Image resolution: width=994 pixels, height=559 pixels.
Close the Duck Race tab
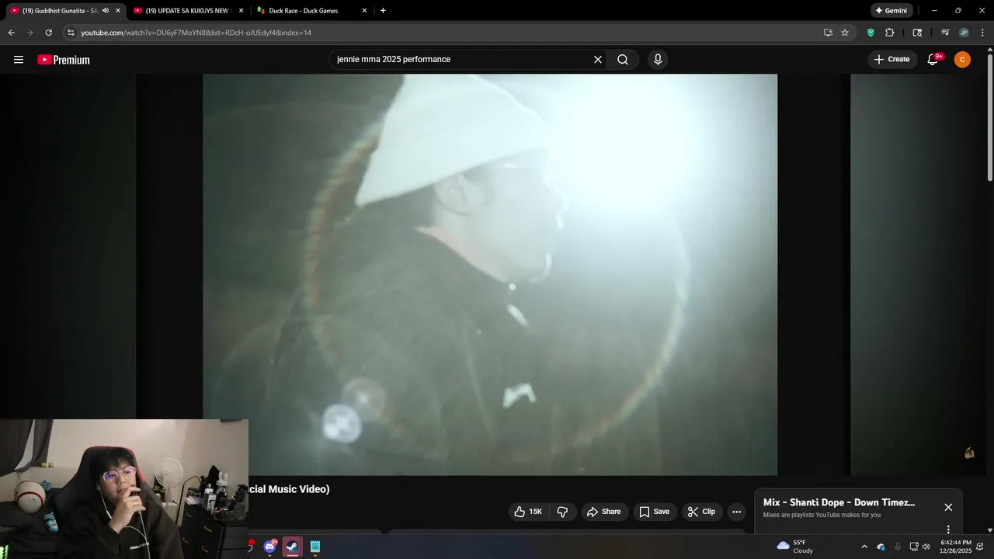point(364,11)
